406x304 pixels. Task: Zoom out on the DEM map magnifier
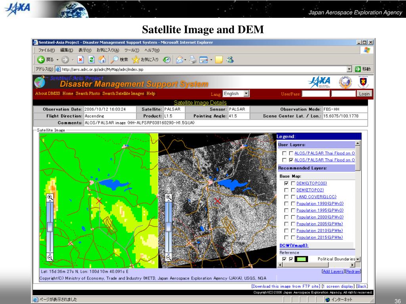click(50, 257)
